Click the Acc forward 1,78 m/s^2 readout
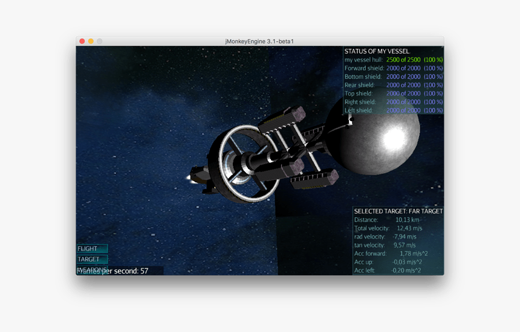520x332 pixels. [391, 254]
